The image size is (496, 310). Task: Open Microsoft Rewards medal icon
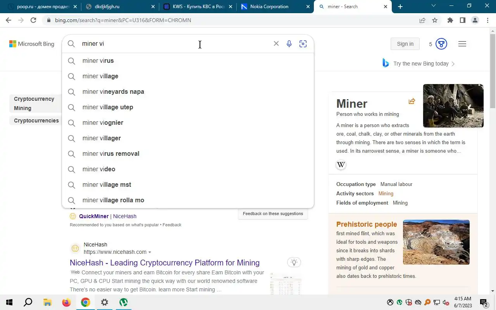pos(441,44)
